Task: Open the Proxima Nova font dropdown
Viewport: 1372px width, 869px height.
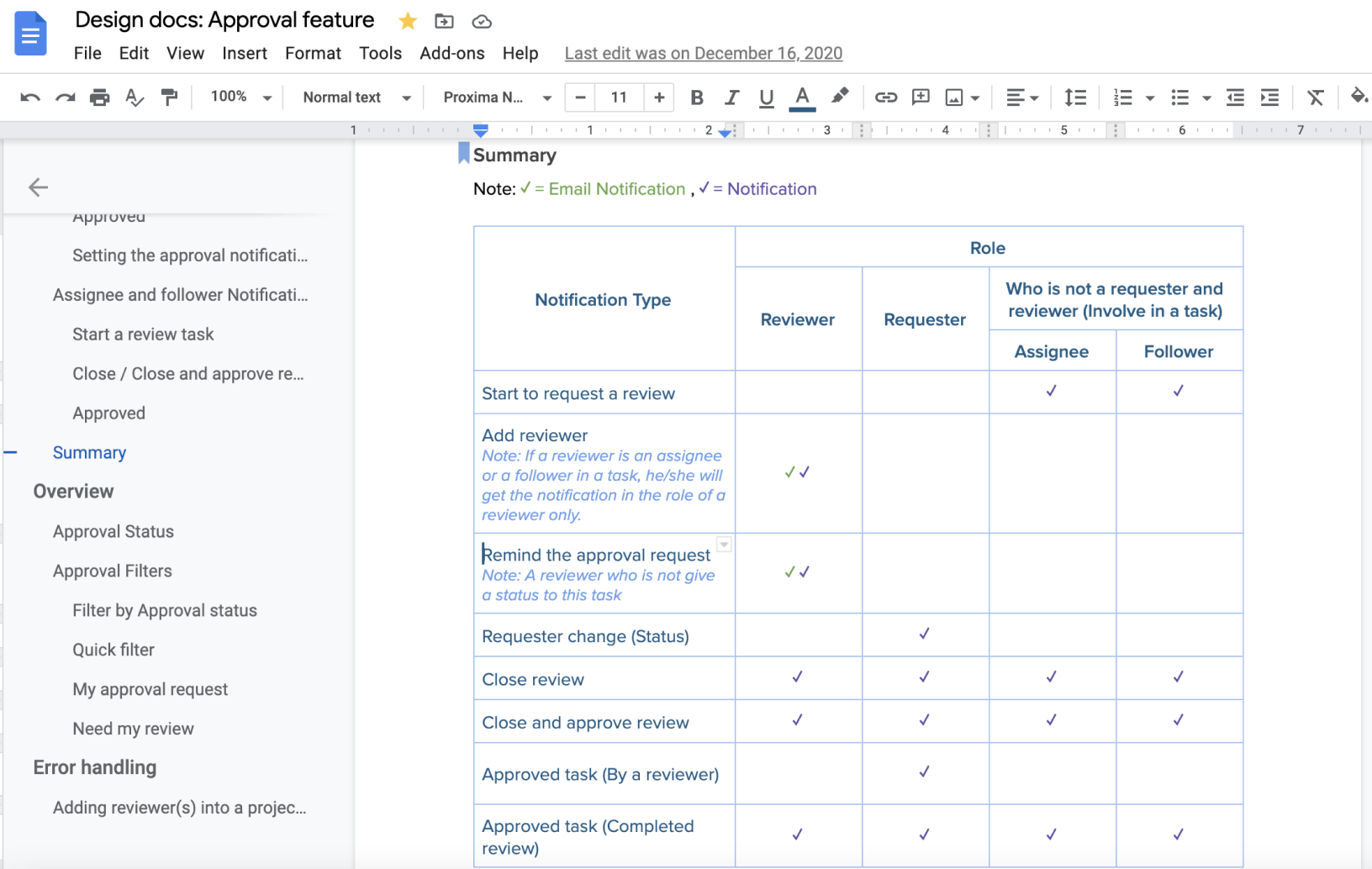Action: click(497, 97)
